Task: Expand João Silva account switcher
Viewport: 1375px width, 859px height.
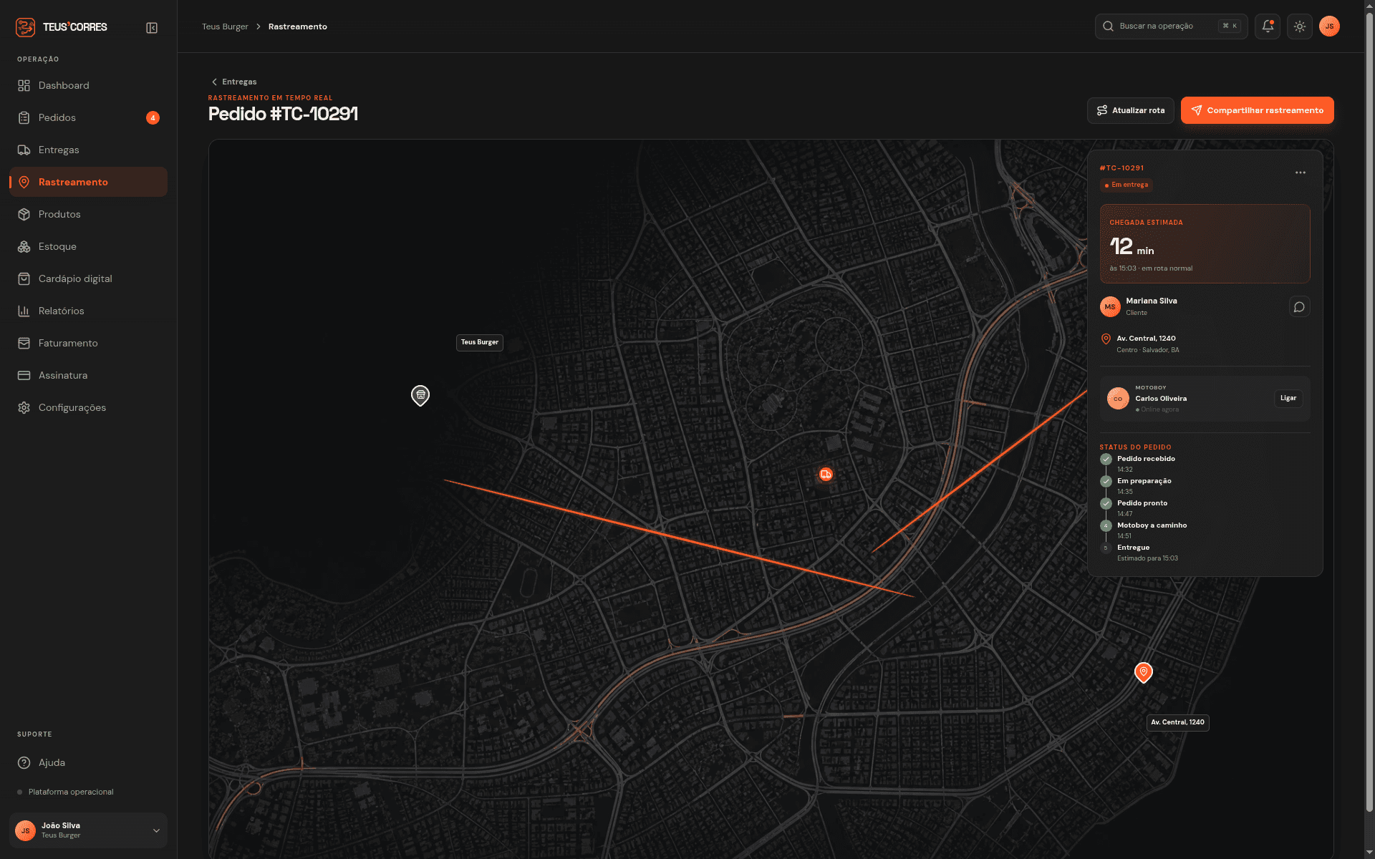Action: 89,830
